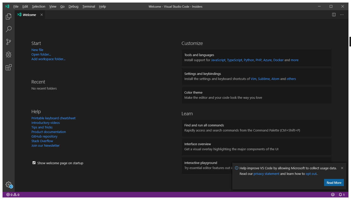Open the Explorer view in activity bar
This screenshot has height=200, width=351.
(x=9, y=16)
